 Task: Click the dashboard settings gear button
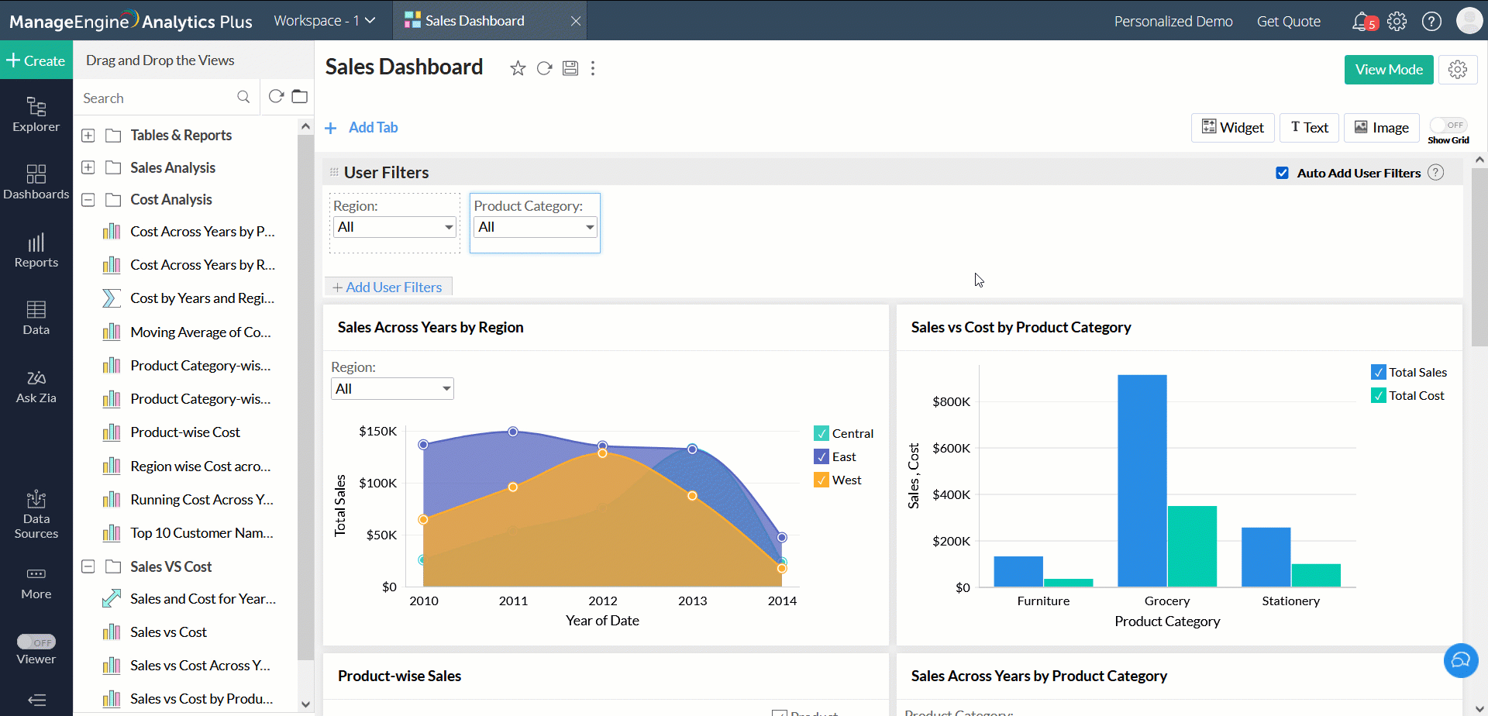(1458, 70)
